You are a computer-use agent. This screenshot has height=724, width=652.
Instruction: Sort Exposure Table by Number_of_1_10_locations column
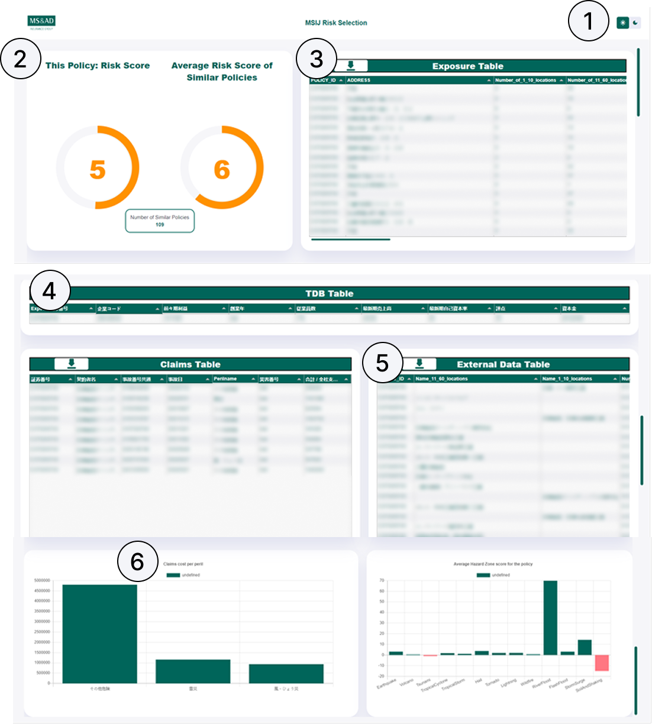(x=561, y=80)
